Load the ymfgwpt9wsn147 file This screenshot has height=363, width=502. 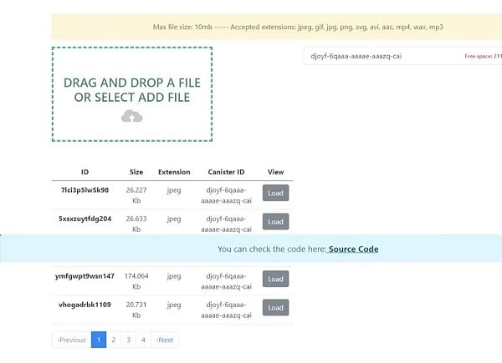point(275,280)
